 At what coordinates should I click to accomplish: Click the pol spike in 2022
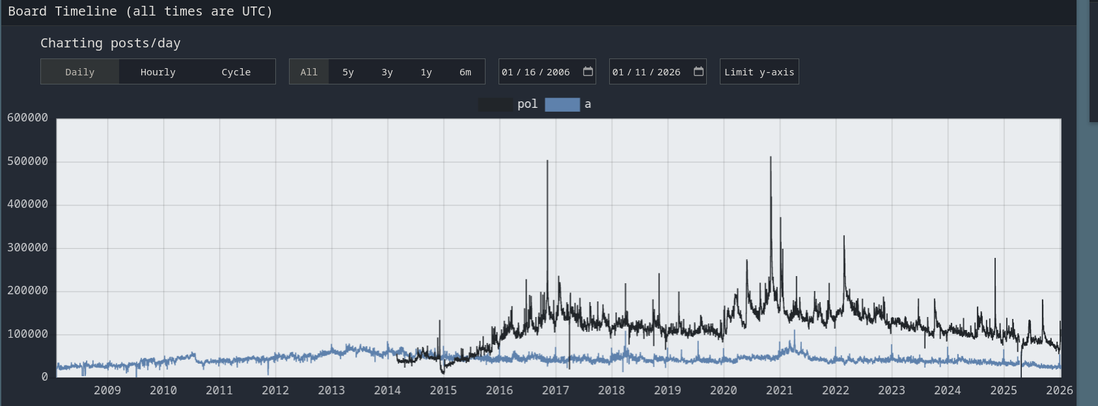pyautogui.click(x=844, y=236)
